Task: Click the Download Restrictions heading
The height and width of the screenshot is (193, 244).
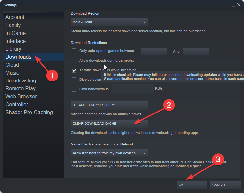Action: pyautogui.click(x=89, y=43)
